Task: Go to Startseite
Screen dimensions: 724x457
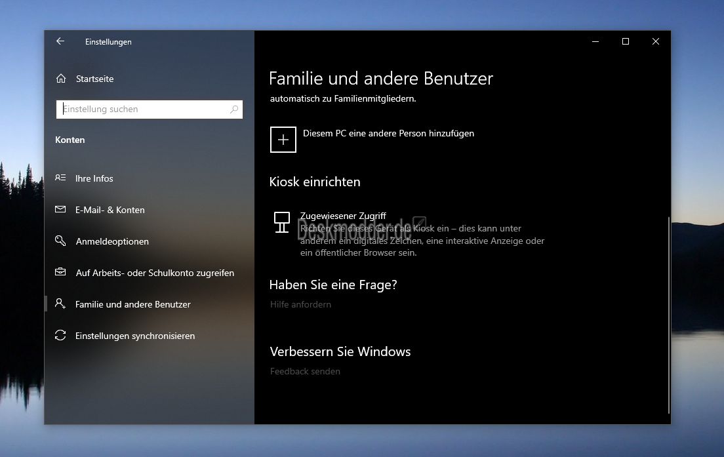Action: [94, 79]
